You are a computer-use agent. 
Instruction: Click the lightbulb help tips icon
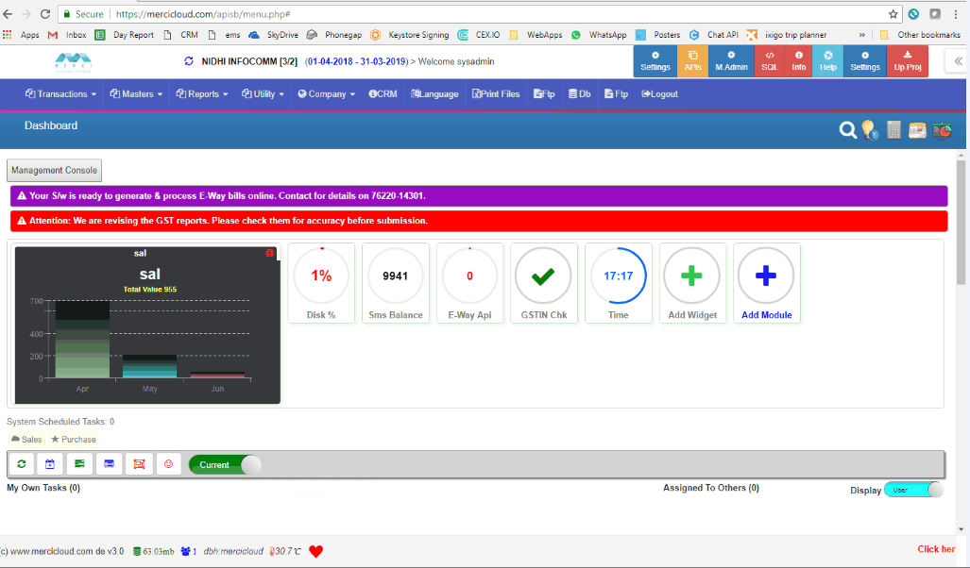869,130
